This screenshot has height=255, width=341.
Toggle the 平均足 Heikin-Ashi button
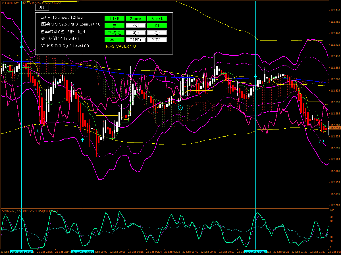(115, 33)
